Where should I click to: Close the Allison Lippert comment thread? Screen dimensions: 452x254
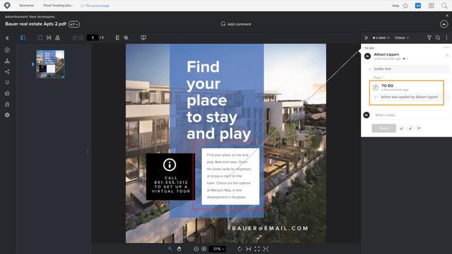(447, 55)
